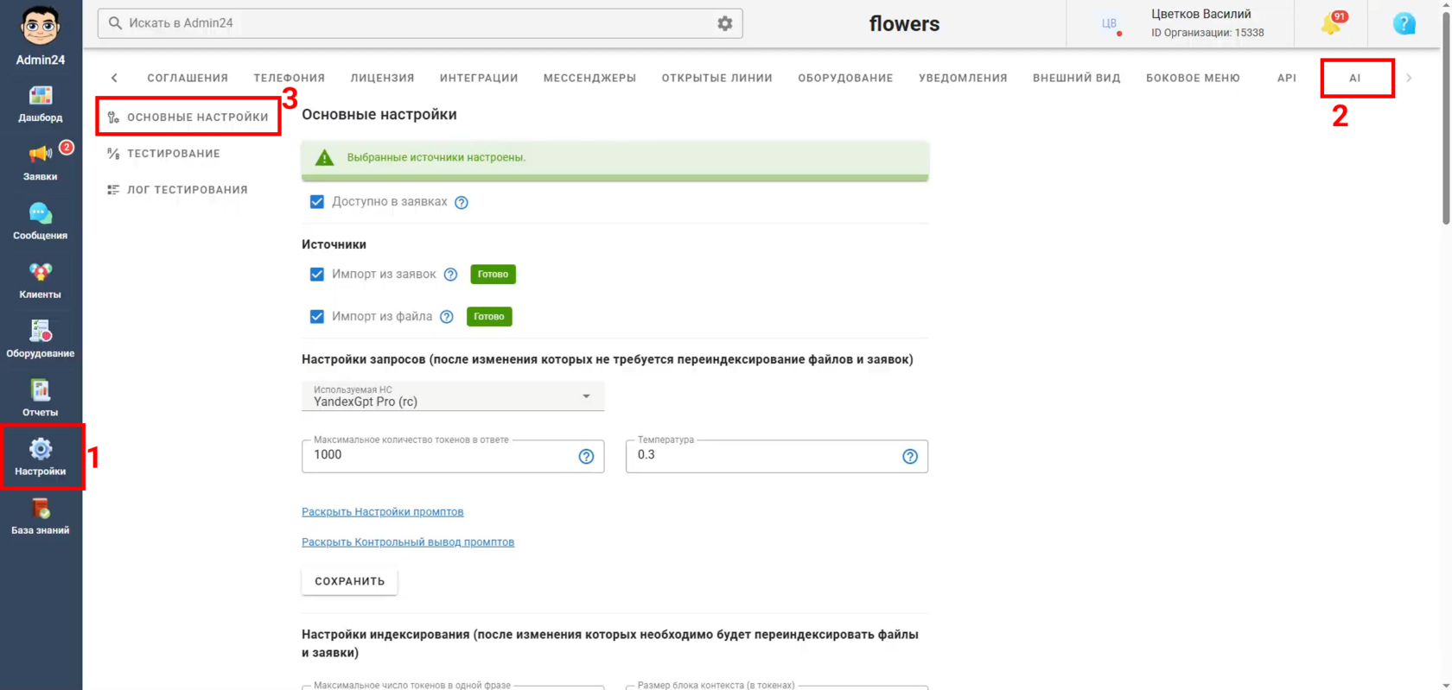Switch to API tab
The height and width of the screenshot is (690, 1452).
pos(1287,78)
